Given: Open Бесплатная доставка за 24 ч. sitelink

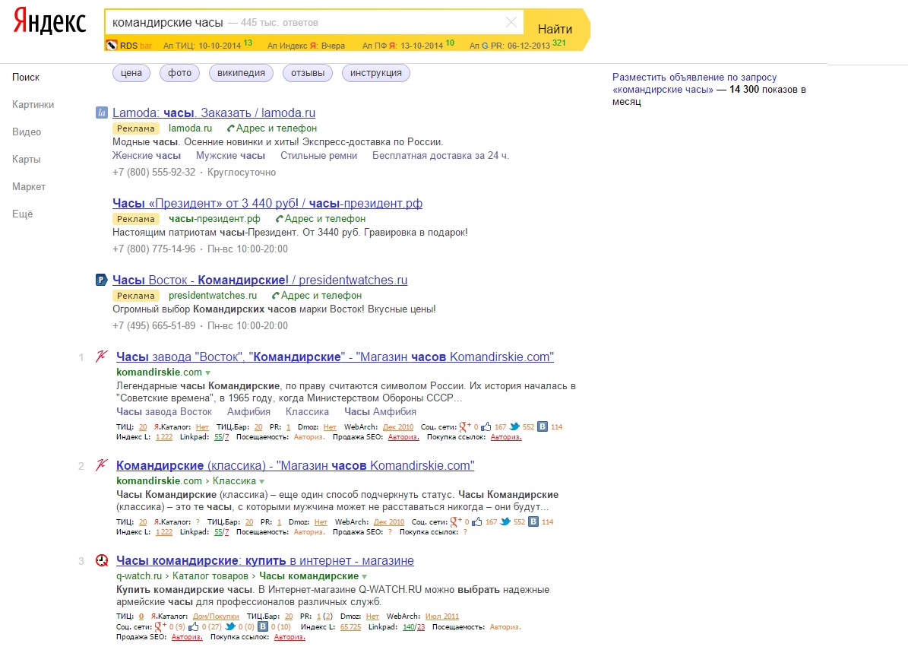Looking at the screenshot, I should click(441, 155).
